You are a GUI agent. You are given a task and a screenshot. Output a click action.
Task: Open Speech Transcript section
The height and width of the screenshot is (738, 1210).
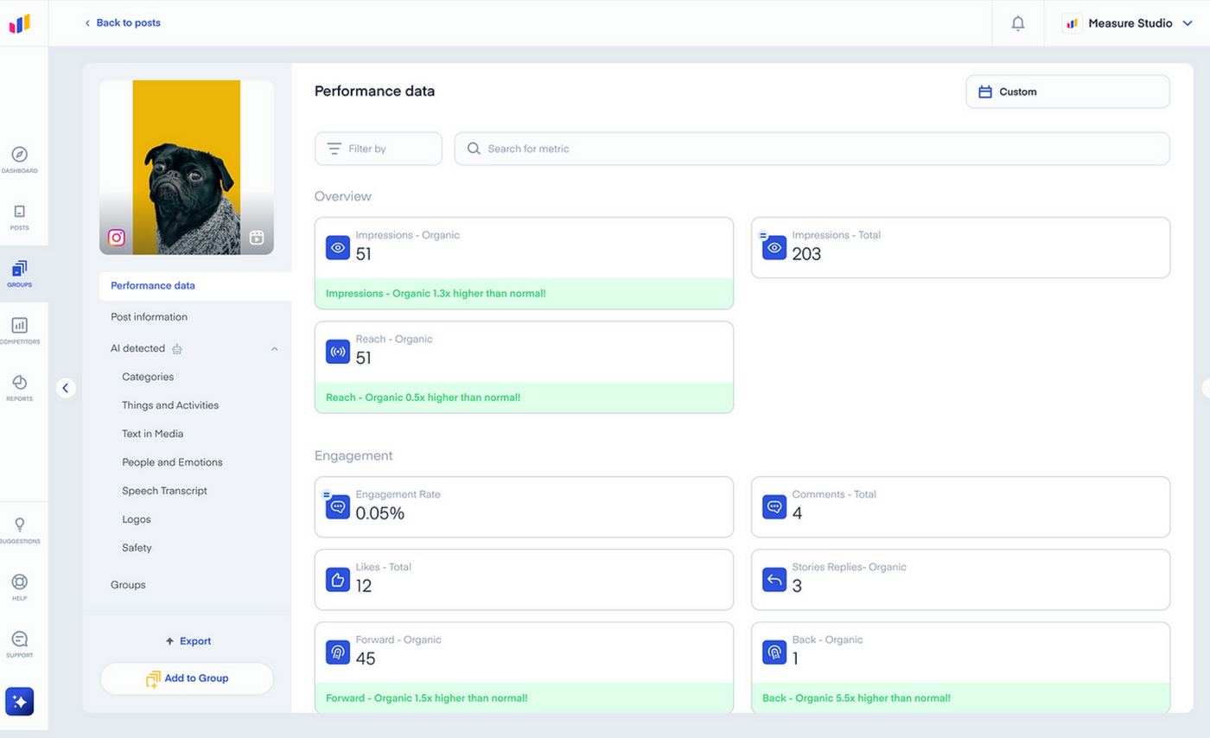point(164,491)
